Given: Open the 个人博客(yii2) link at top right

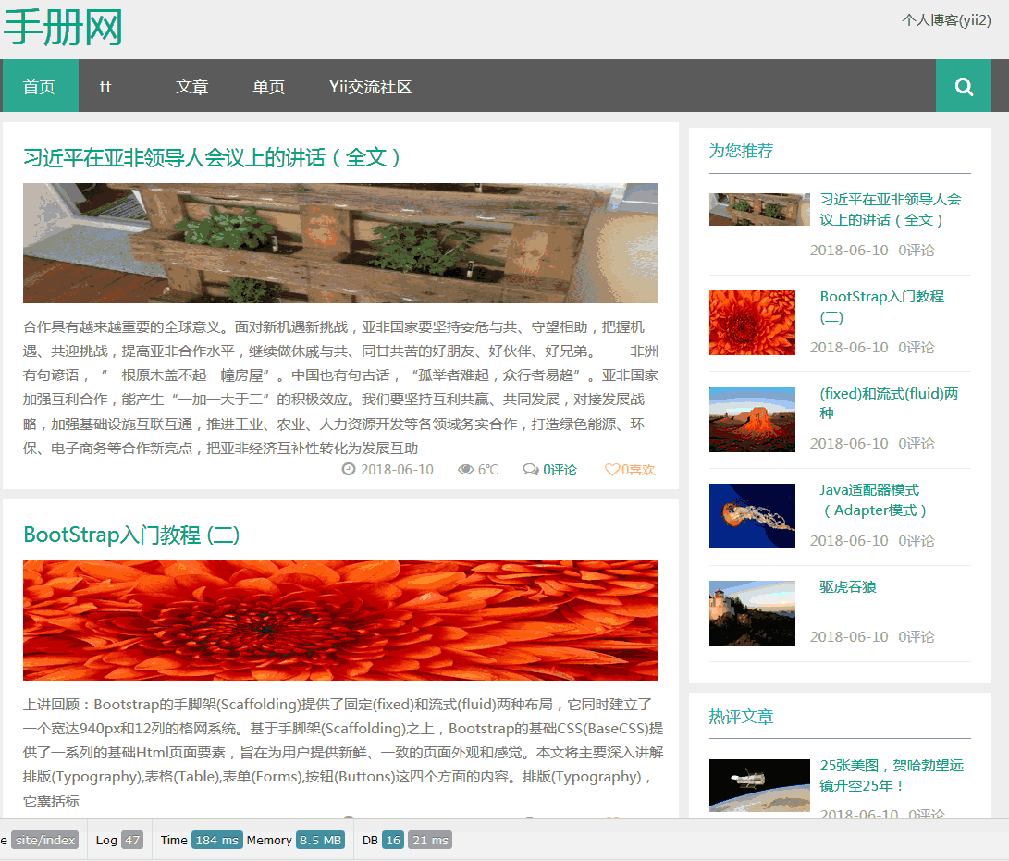Looking at the screenshot, I should coord(946,19).
